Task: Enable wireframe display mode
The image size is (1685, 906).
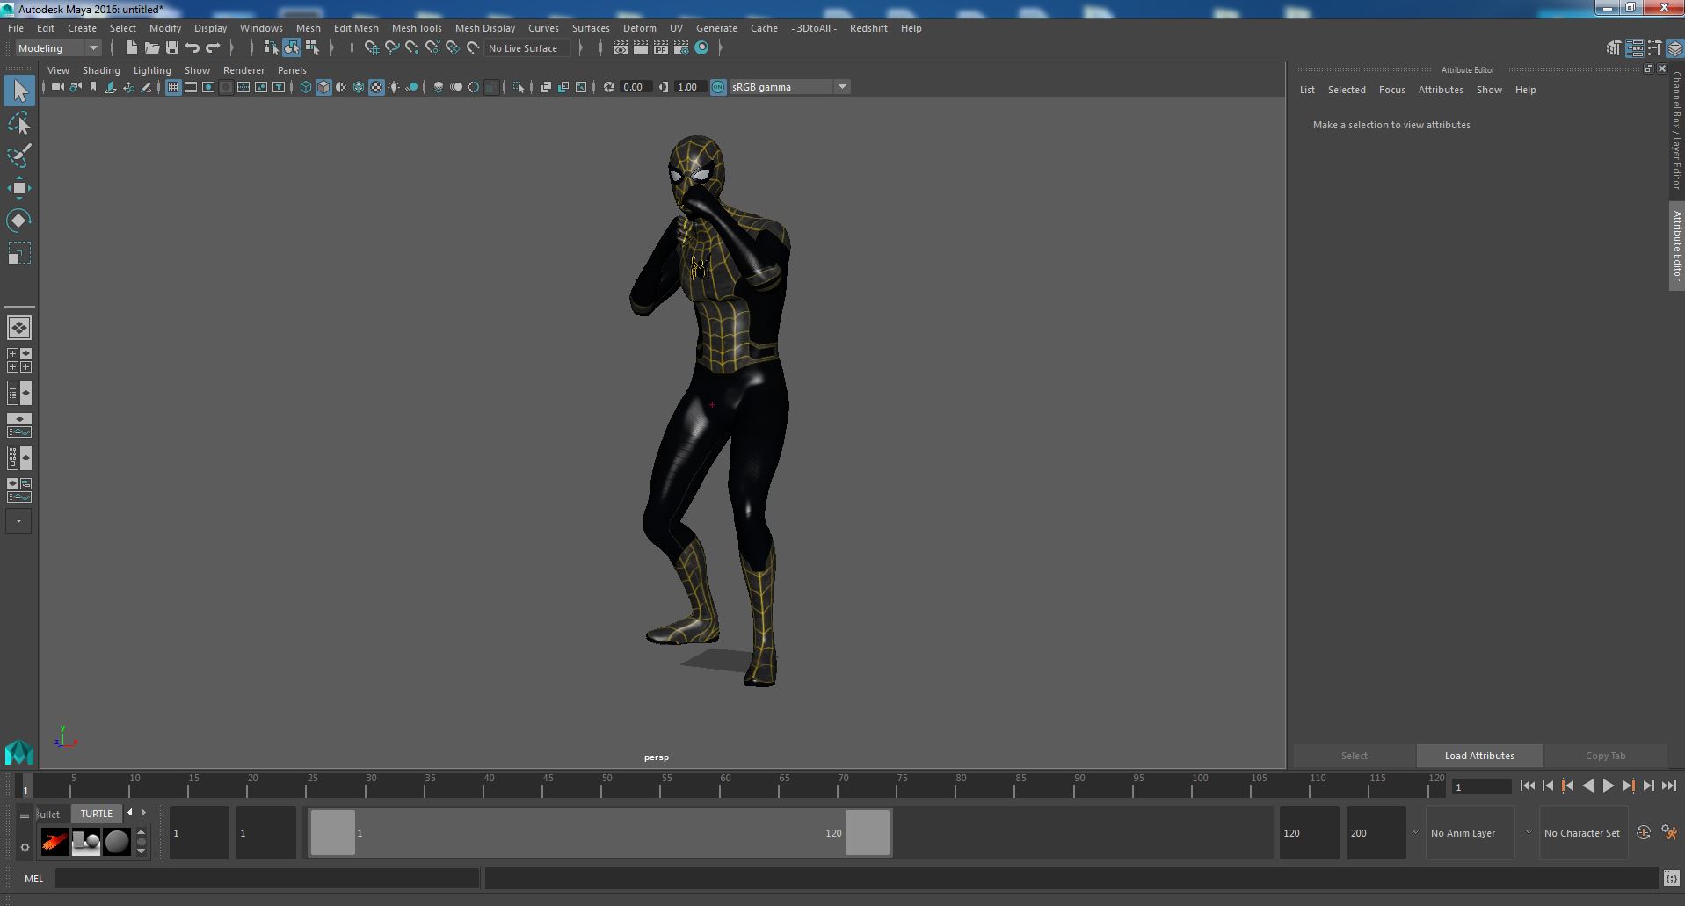Action: [x=306, y=87]
